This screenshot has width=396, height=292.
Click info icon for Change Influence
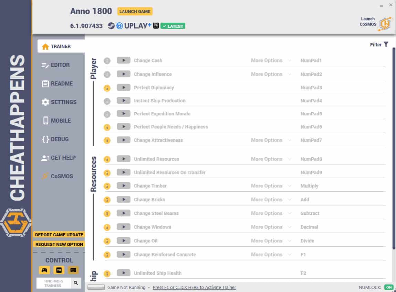tap(107, 74)
